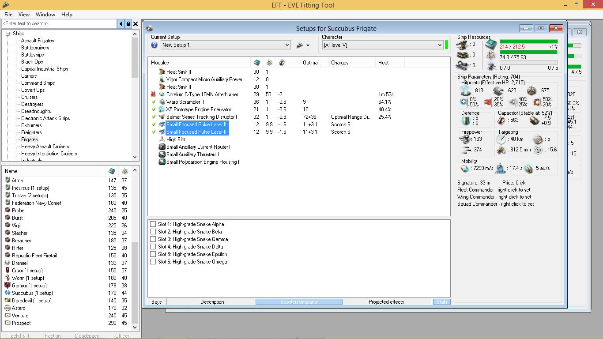Click Squad Commander right click to set
This screenshot has width=603, height=339.
click(x=496, y=204)
